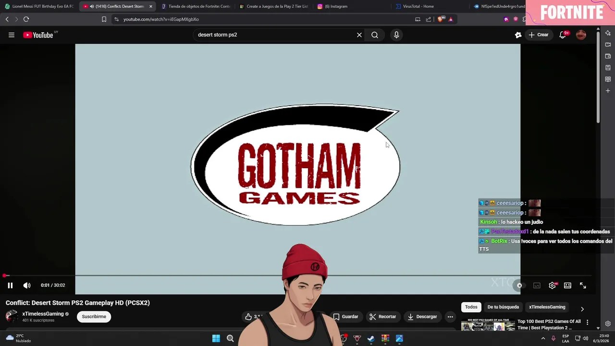Switch to theater mode view

(x=567, y=285)
